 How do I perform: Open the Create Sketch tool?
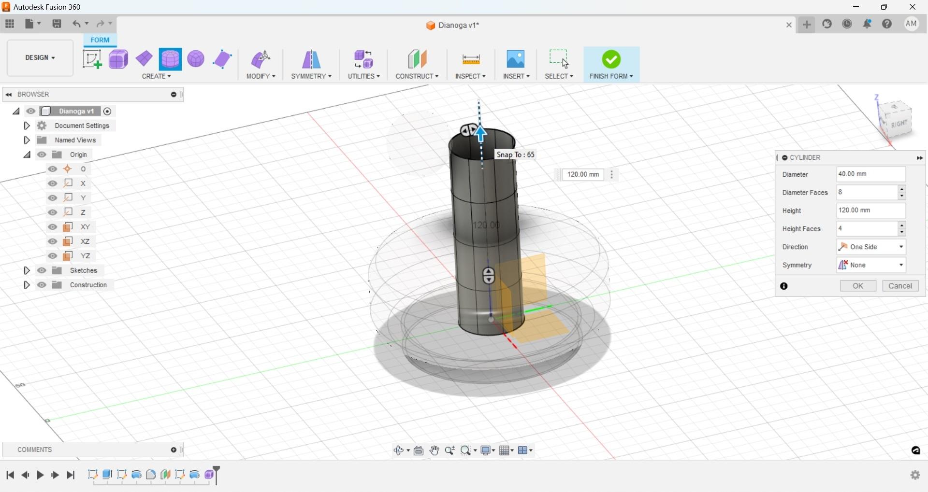coord(92,59)
